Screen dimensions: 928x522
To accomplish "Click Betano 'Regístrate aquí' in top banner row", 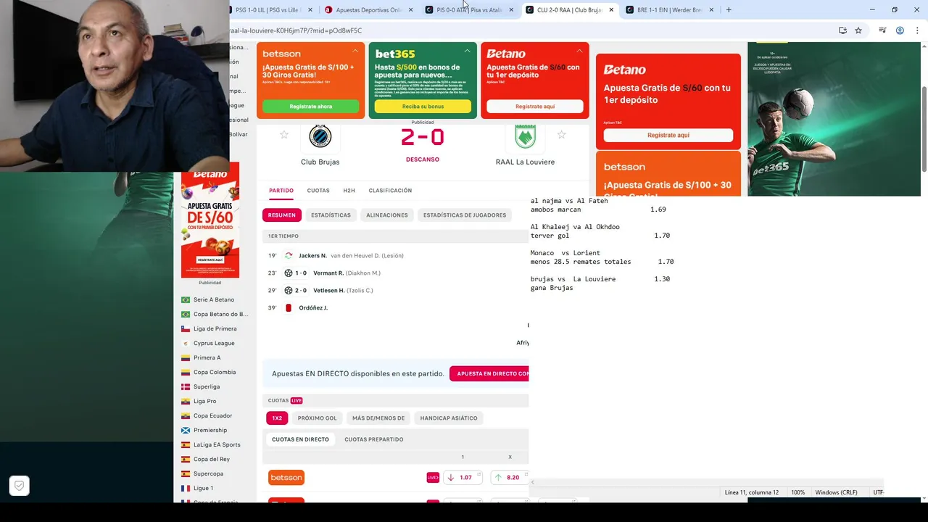I will tap(535, 107).
